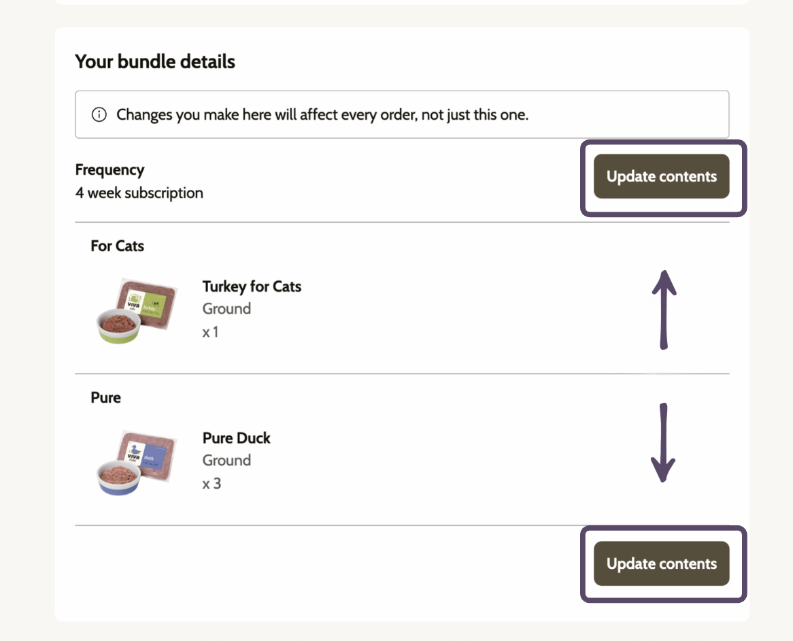The width and height of the screenshot is (793, 641).
Task: Click the Ground label under Turkey for Cats
Action: pos(226,309)
